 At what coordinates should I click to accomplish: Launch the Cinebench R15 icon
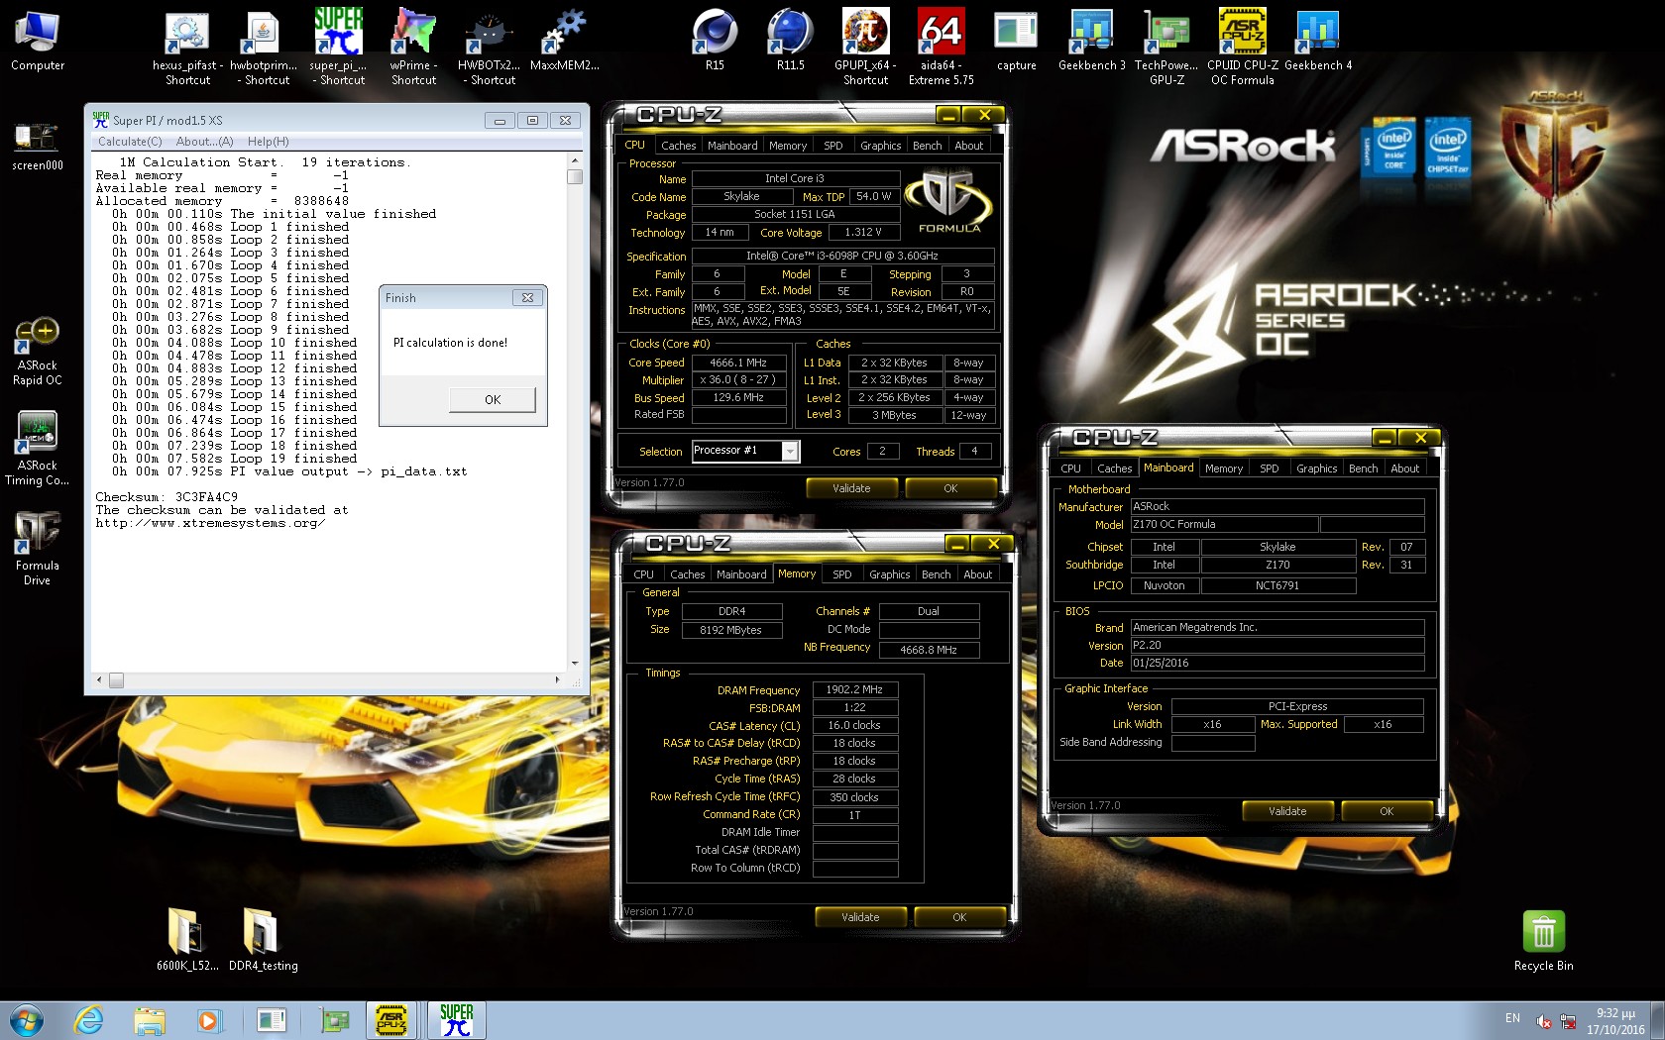pyautogui.click(x=715, y=42)
